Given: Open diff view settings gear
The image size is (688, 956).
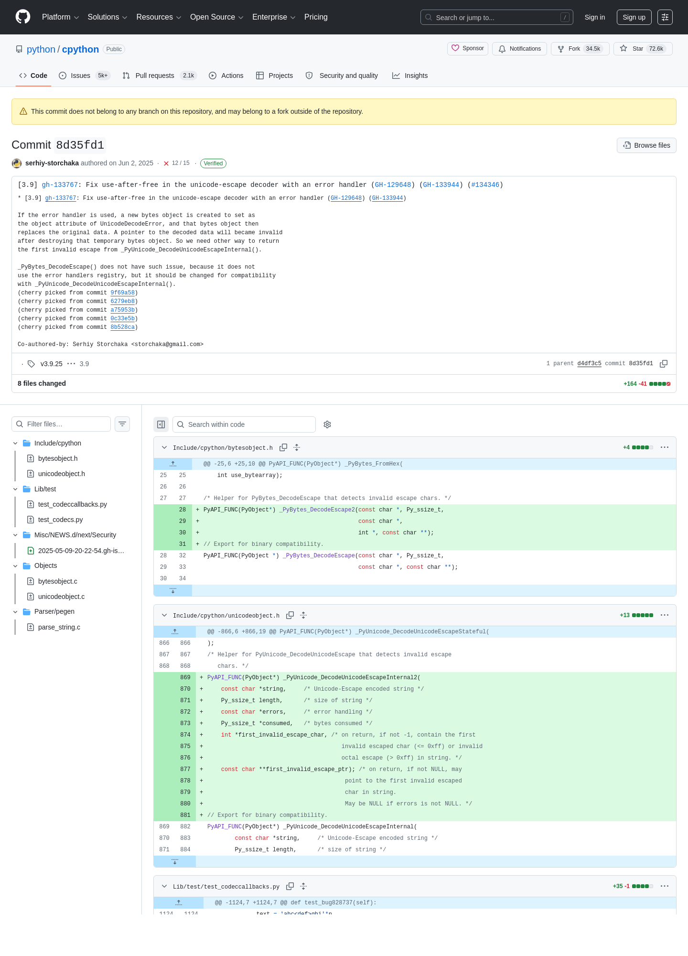Looking at the screenshot, I should click(x=327, y=424).
